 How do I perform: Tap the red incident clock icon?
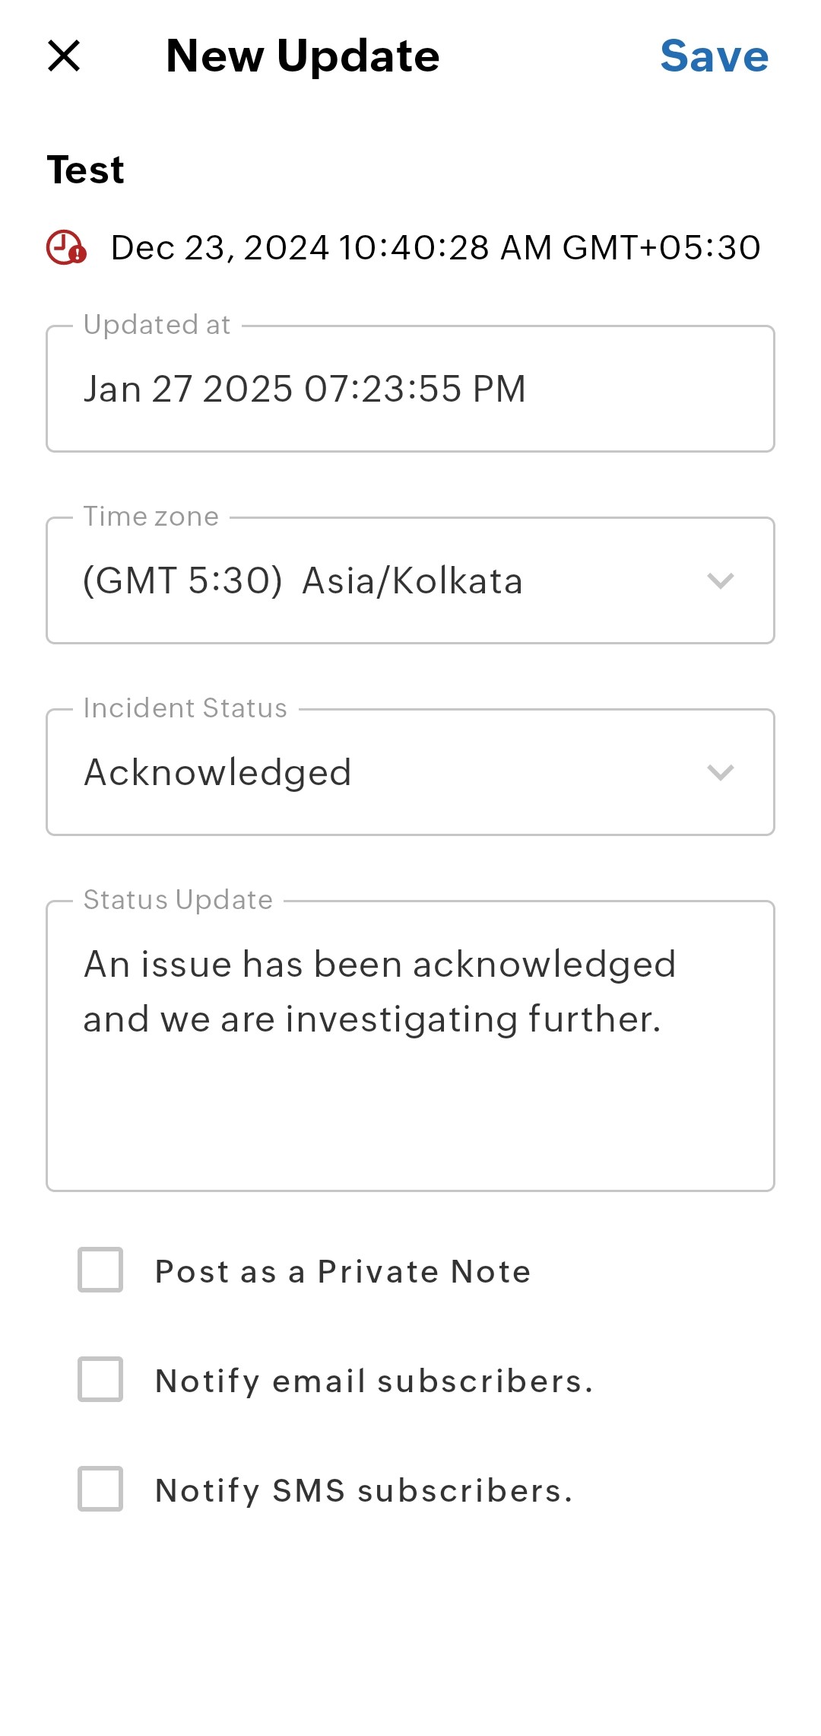tap(66, 248)
